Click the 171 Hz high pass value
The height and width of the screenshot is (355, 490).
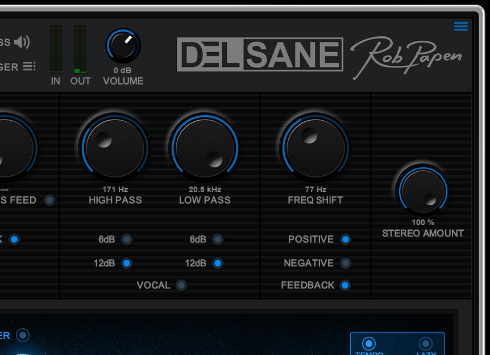[x=115, y=189]
